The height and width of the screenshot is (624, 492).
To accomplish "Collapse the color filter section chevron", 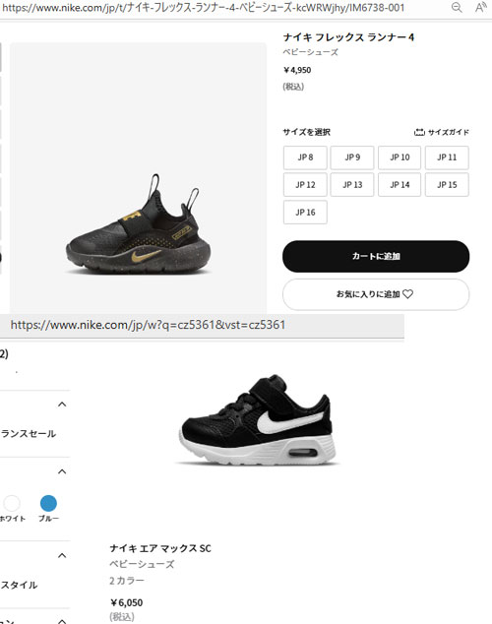I will coord(62,471).
